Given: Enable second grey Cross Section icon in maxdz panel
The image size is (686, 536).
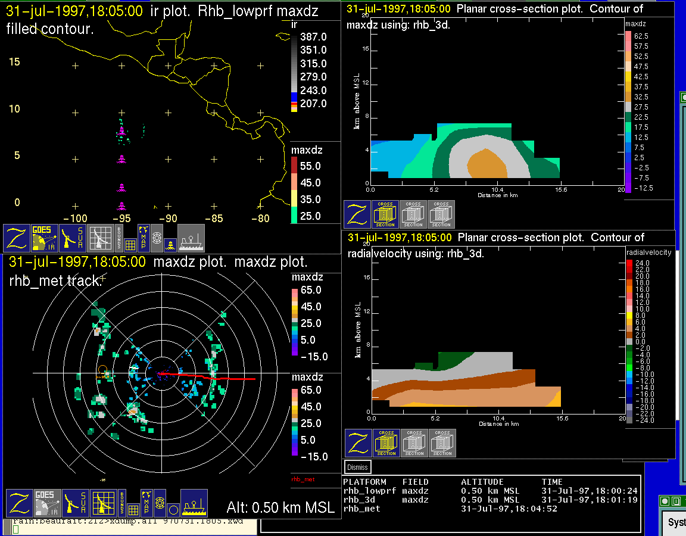Looking at the screenshot, I should pos(413,214).
